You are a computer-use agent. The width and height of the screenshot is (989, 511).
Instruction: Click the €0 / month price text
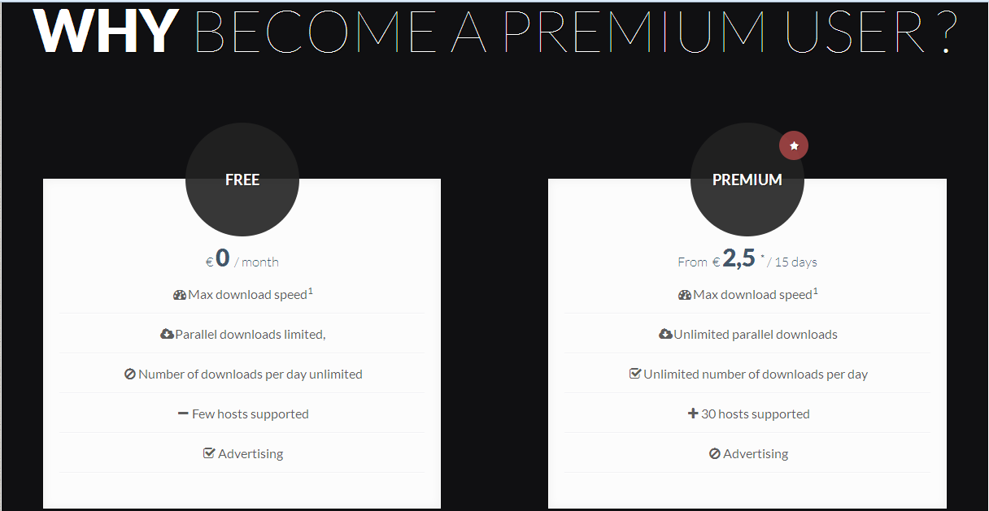[242, 259]
